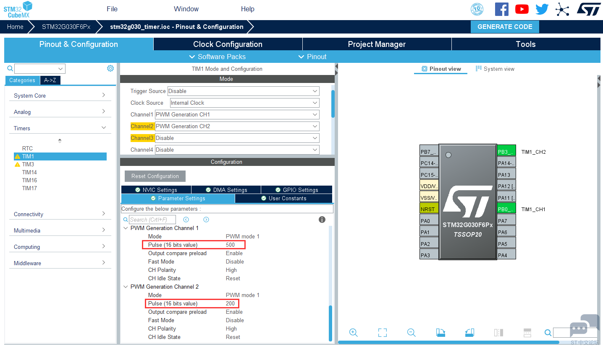Click the pin search magnifier icon
This screenshot has width=603, height=349.
coord(548,333)
